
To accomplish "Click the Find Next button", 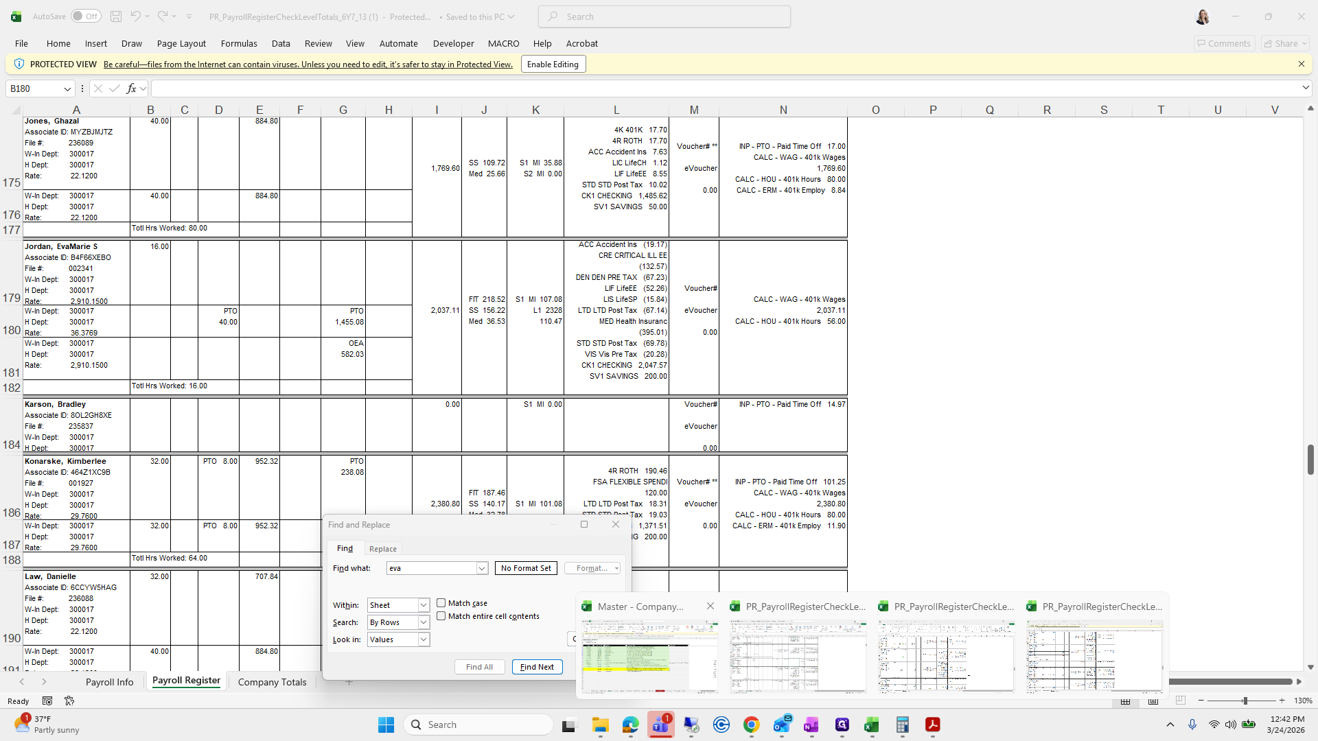I will coord(537,667).
